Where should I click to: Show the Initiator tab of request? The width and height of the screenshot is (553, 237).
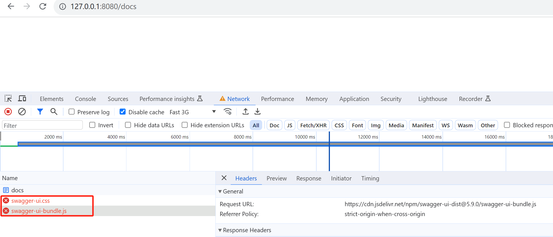coord(341,178)
